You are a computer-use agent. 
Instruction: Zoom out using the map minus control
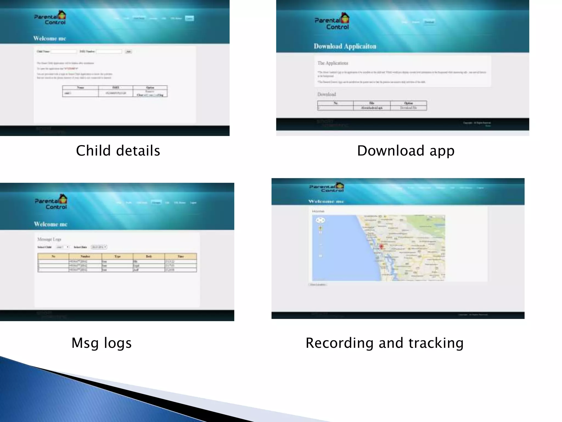click(320, 256)
